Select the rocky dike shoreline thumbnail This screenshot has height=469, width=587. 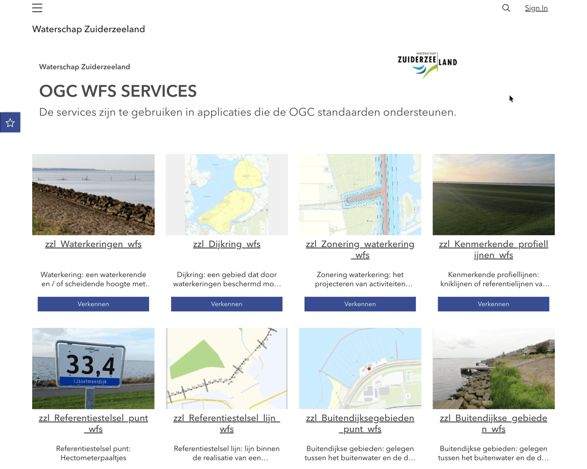[93, 195]
